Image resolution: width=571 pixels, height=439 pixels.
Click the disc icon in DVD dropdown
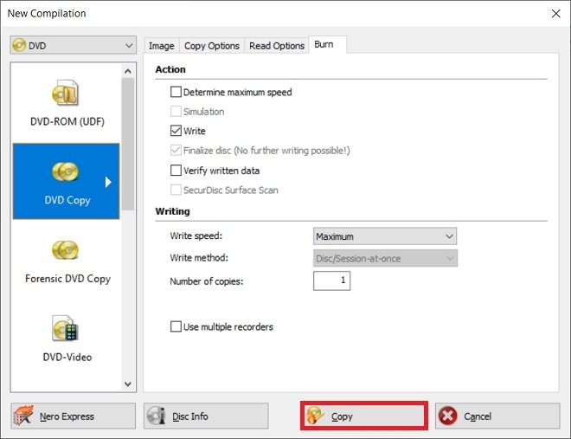19,45
